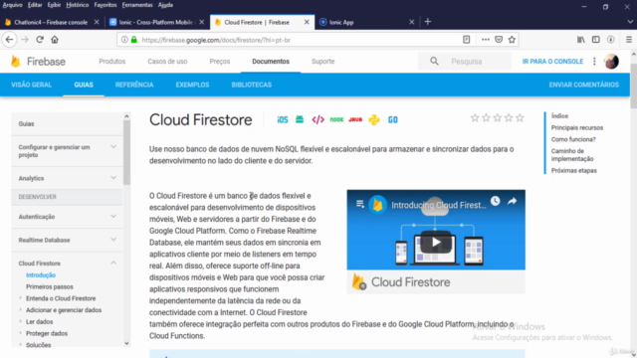The width and height of the screenshot is (637, 358).
Task: Show site information icon in address bar
Action: click(x=124, y=40)
